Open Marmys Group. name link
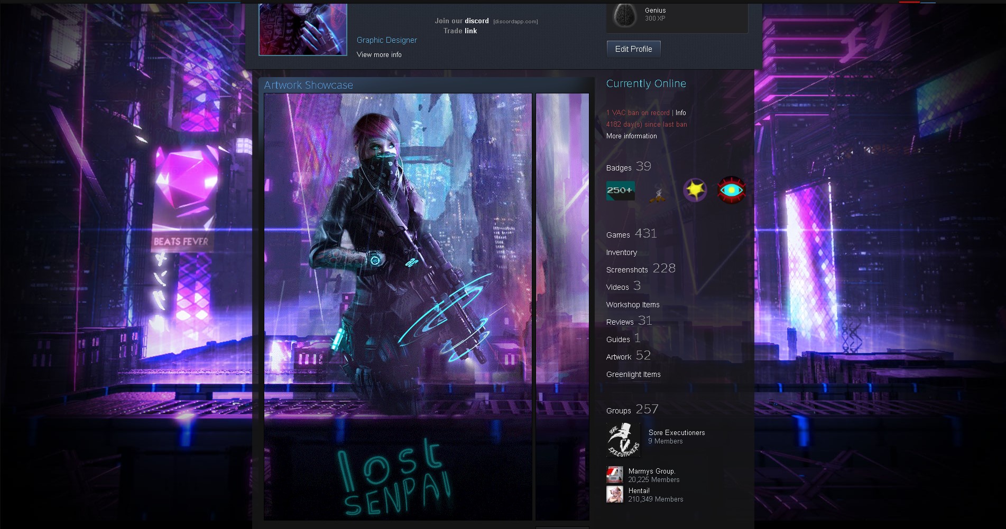 pos(652,471)
